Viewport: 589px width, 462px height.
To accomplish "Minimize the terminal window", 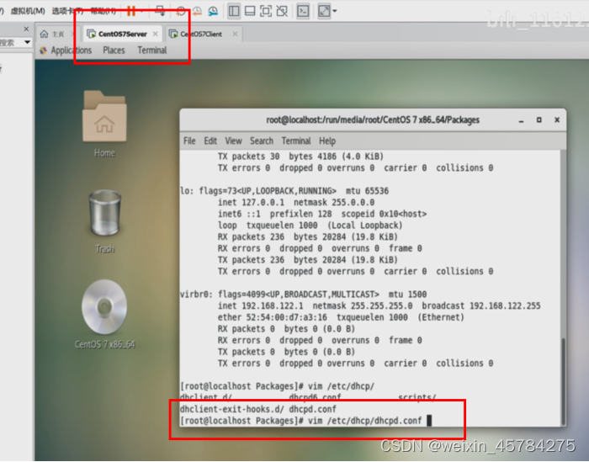I will (521, 120).
